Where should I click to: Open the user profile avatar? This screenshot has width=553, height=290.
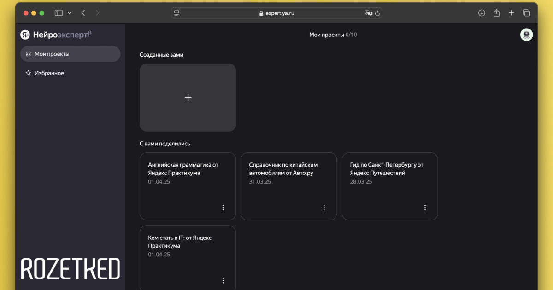pos(526,35)
